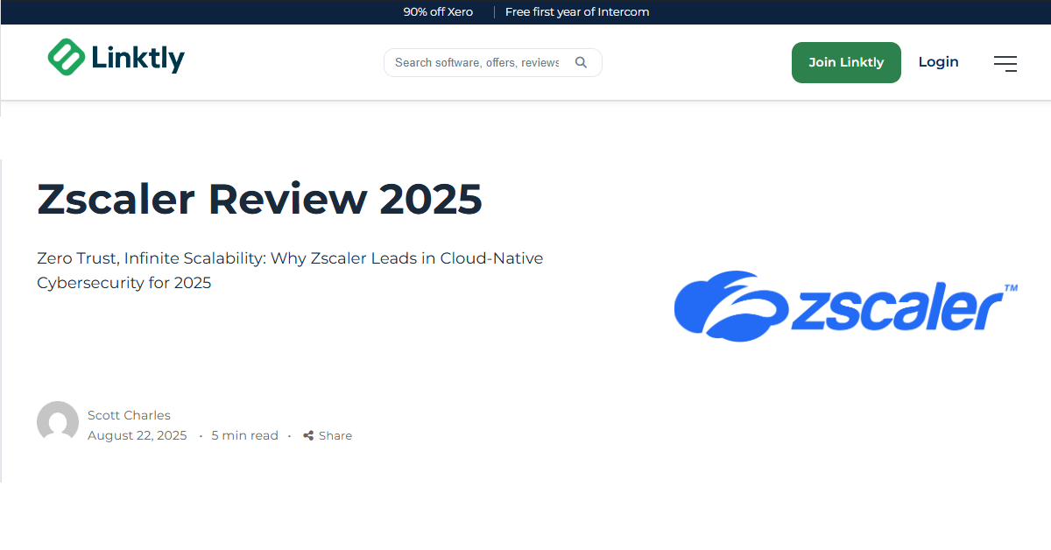Select the Login option
This screenshot has width=1051, height=550.
[938, 61]
